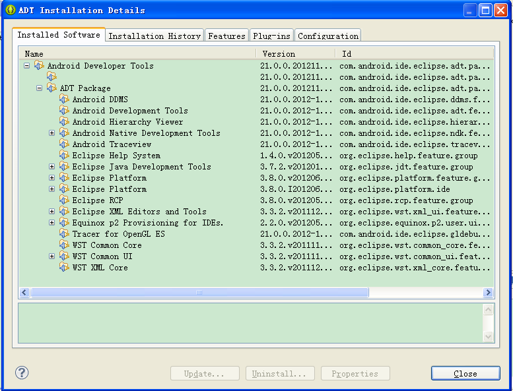Select the Android DDMS row name
This screenshot has width=513, height=391.
coord(100,100)
